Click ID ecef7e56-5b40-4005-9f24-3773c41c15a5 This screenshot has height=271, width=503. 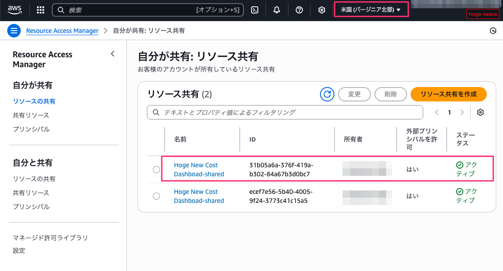click(281, 196)
